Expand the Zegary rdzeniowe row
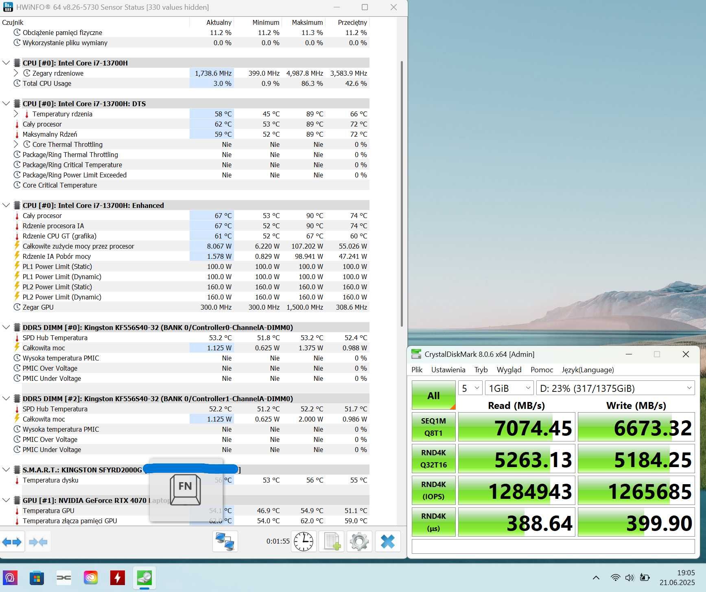Screen dimensions: 706x592 click(x=16, y=73)
